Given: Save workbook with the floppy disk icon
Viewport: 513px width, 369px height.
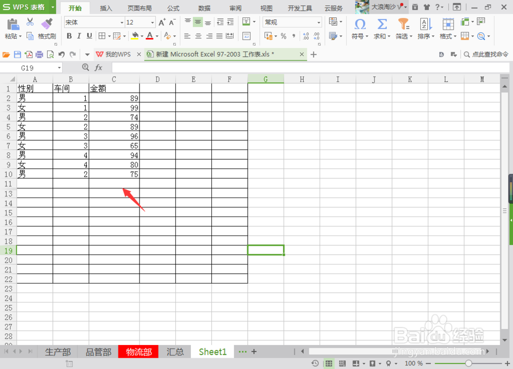Looking at the screenshot, I should [x=17, y=54].
